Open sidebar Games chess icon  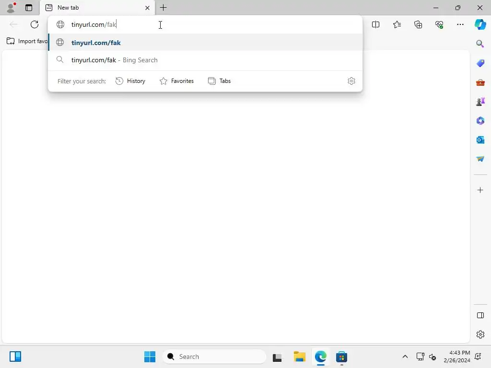pyautogui.click(x=480, y=102)
